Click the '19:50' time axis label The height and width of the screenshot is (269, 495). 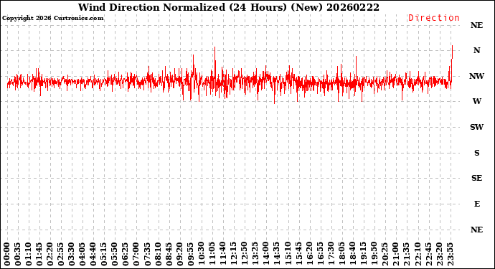click(374, 254)
